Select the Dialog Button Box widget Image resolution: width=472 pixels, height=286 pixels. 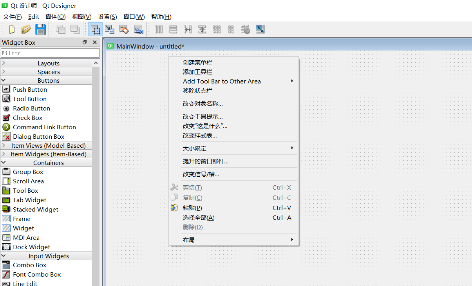point(38,136)
